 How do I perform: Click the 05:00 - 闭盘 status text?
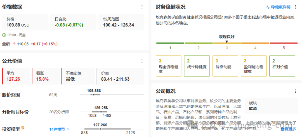[16, 35]
